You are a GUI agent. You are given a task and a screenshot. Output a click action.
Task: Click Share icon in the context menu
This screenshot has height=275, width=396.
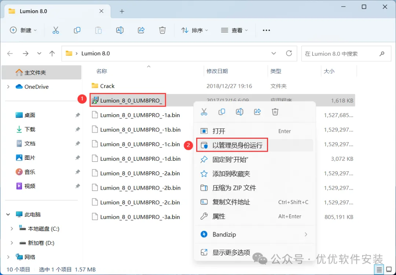pos(257,112)
